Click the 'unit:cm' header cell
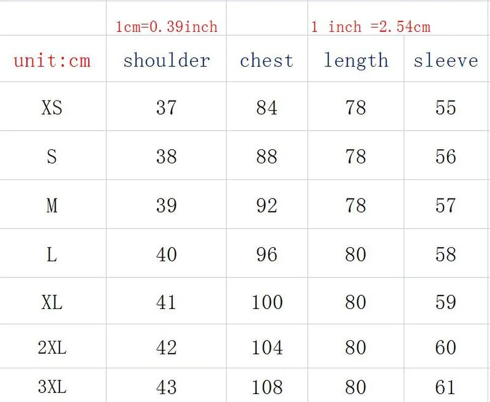The width and height of the screenshot is (490, 402). click(x=52, y=61)
